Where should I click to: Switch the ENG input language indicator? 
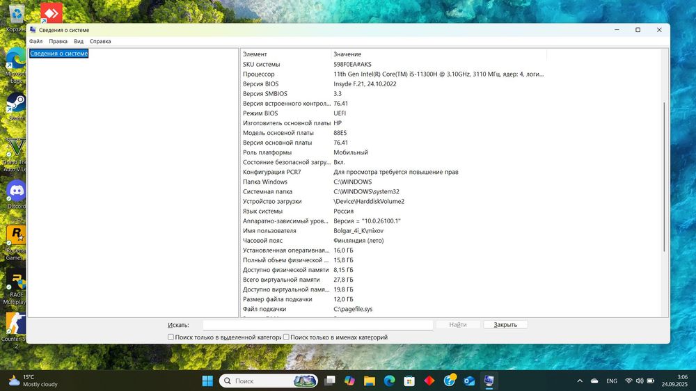pos(612,381)
